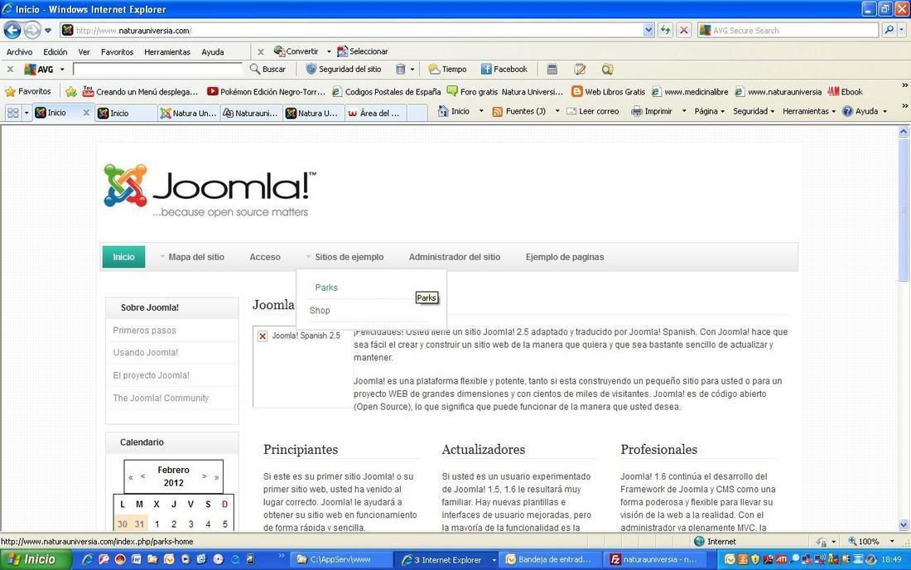This screenshot has height=570, width=911.
Task: Click the Stop loading X icon
Action: [684, 30]
